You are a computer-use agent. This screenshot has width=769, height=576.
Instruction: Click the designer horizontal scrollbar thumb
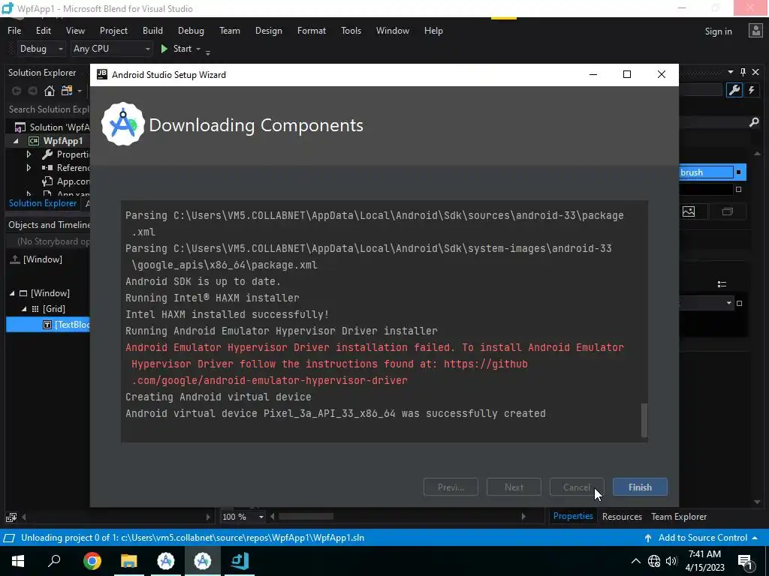click(306, 516)
